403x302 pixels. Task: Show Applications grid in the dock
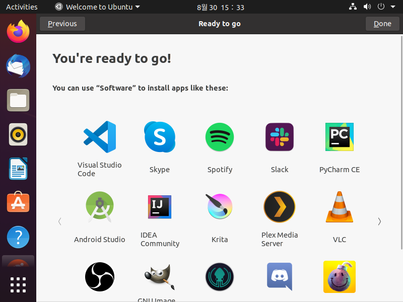coord(18,285)
